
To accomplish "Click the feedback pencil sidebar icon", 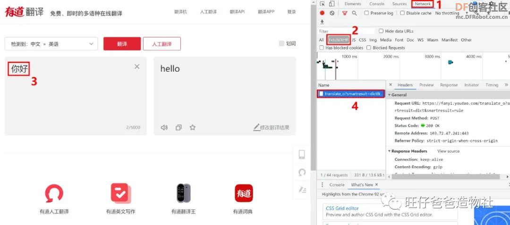I will click(x=301, y=190).
